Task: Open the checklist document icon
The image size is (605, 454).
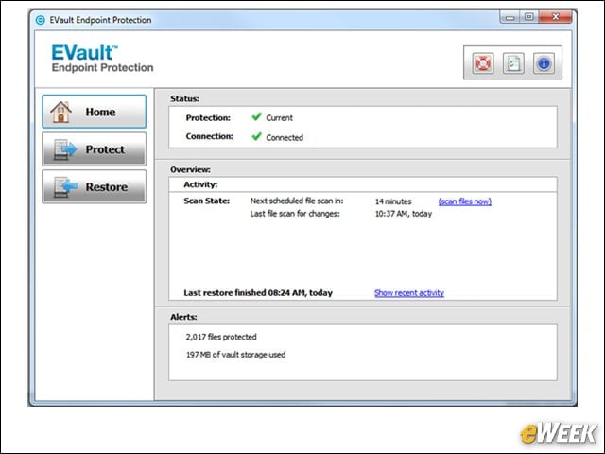Action: pos(513,63)
